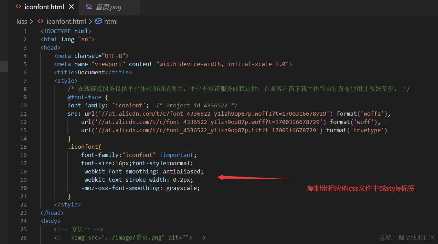Click the closing </style> tag

pyautogui.click(x=67, y=204)
